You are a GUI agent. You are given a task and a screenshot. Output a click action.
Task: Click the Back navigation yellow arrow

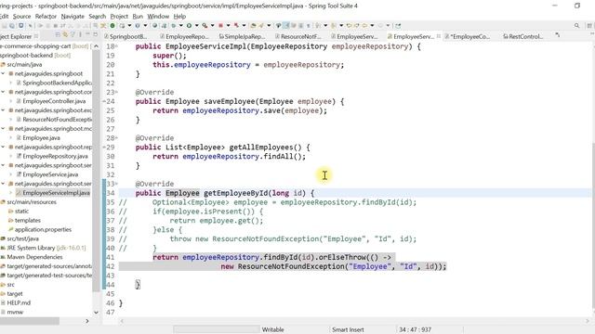[x=364, y=25]
